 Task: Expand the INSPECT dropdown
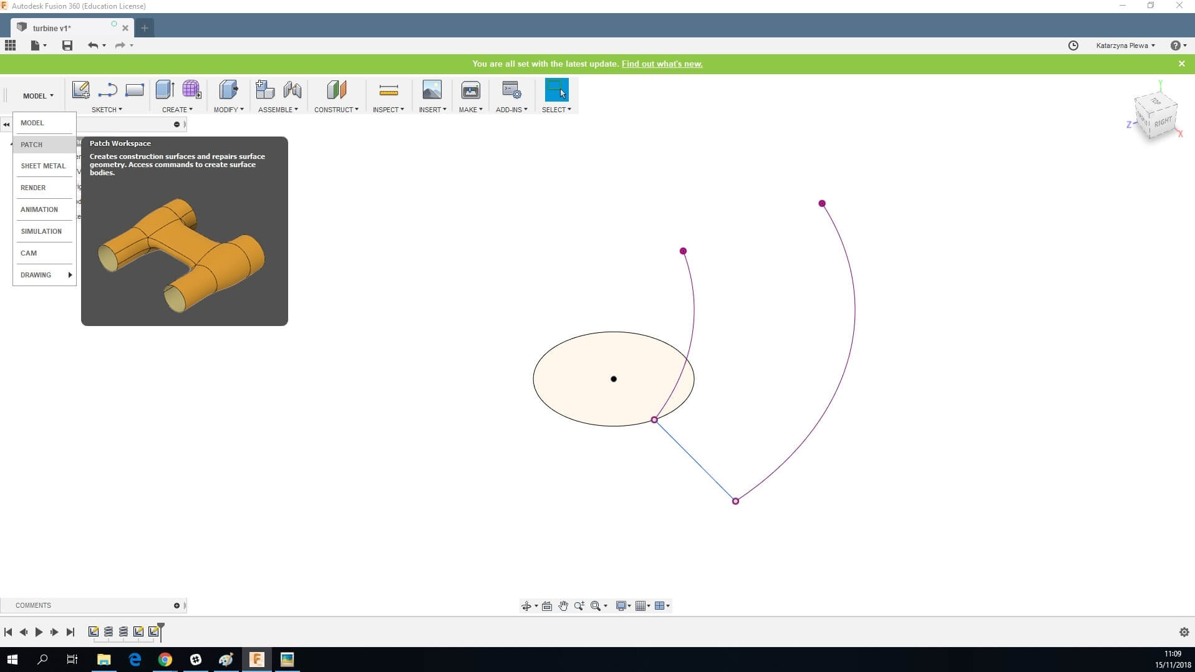coord(388,110)
